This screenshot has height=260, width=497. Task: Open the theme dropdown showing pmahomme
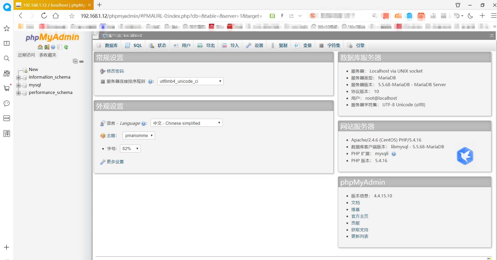click(139, 135)
